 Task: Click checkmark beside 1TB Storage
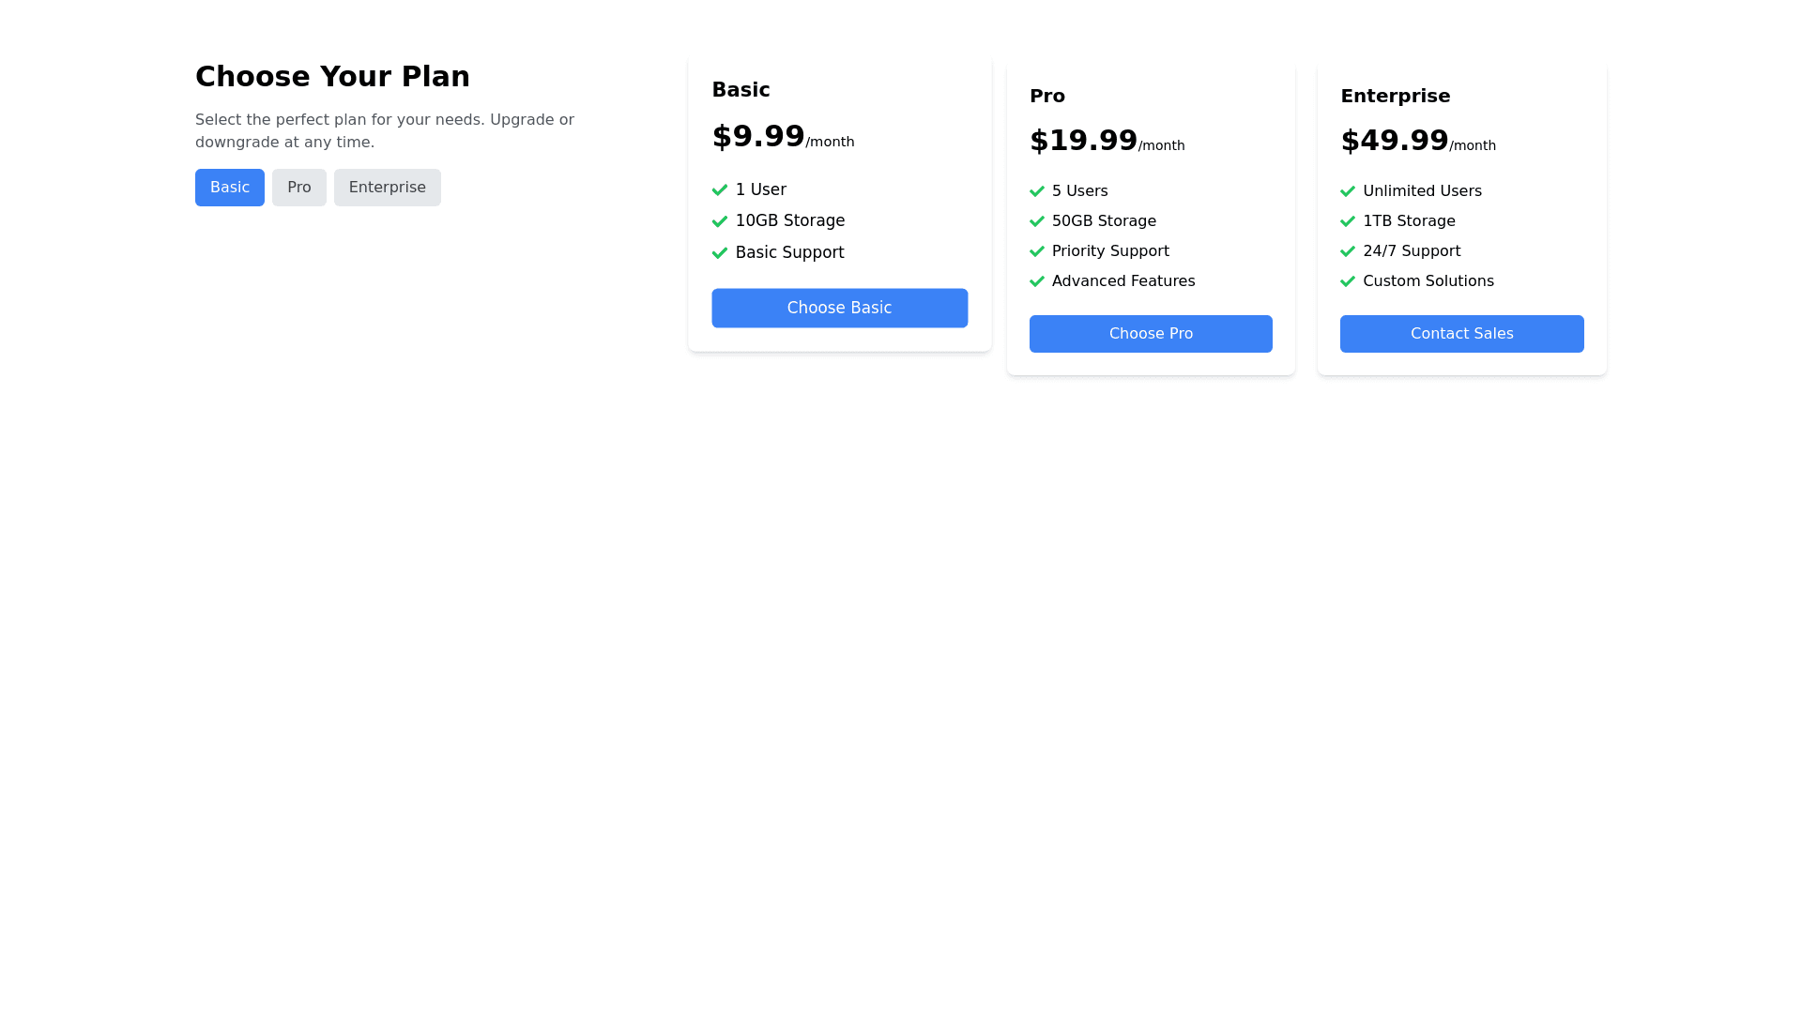[1347, 221]
